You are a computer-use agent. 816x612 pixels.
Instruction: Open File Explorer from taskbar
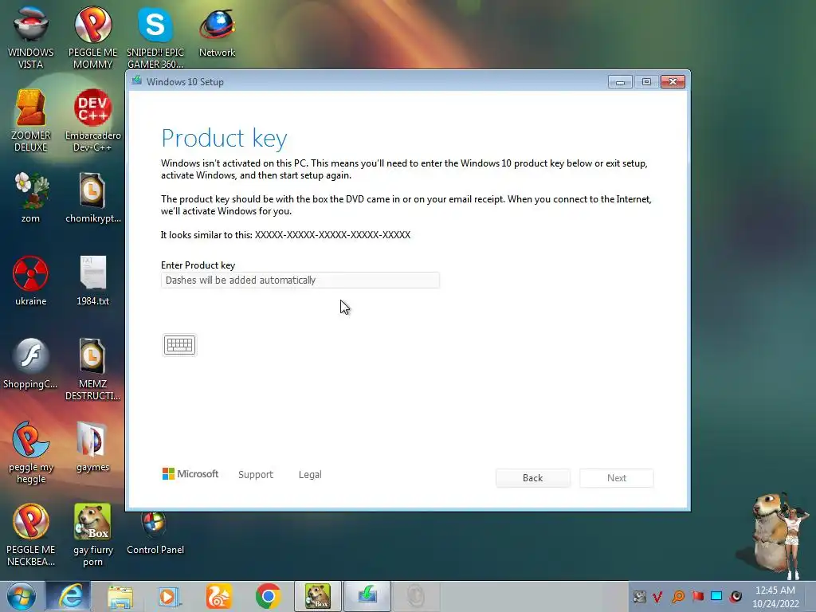point(120,596)
